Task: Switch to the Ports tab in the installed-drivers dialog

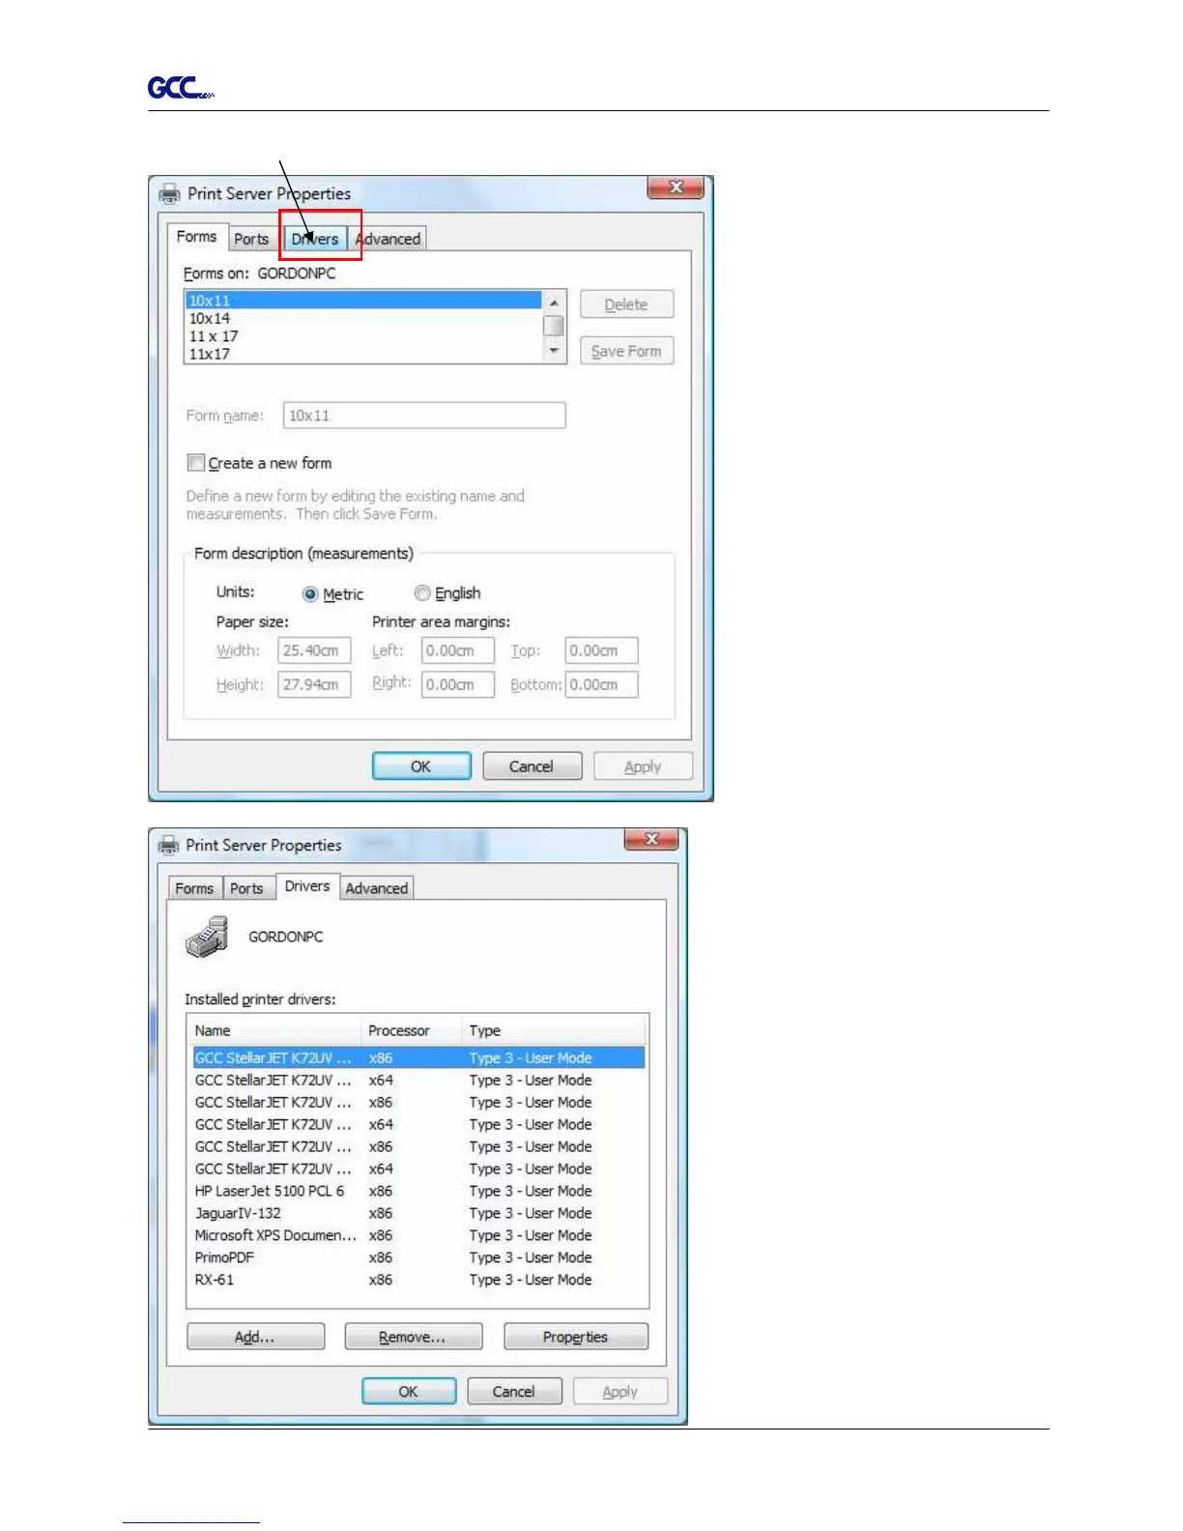Action: point(246,888)
